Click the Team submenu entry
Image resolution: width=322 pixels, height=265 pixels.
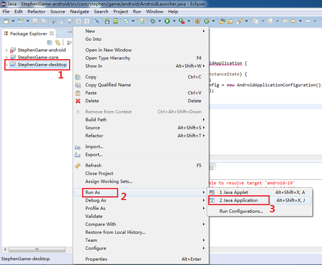click(x=141, y=240)
